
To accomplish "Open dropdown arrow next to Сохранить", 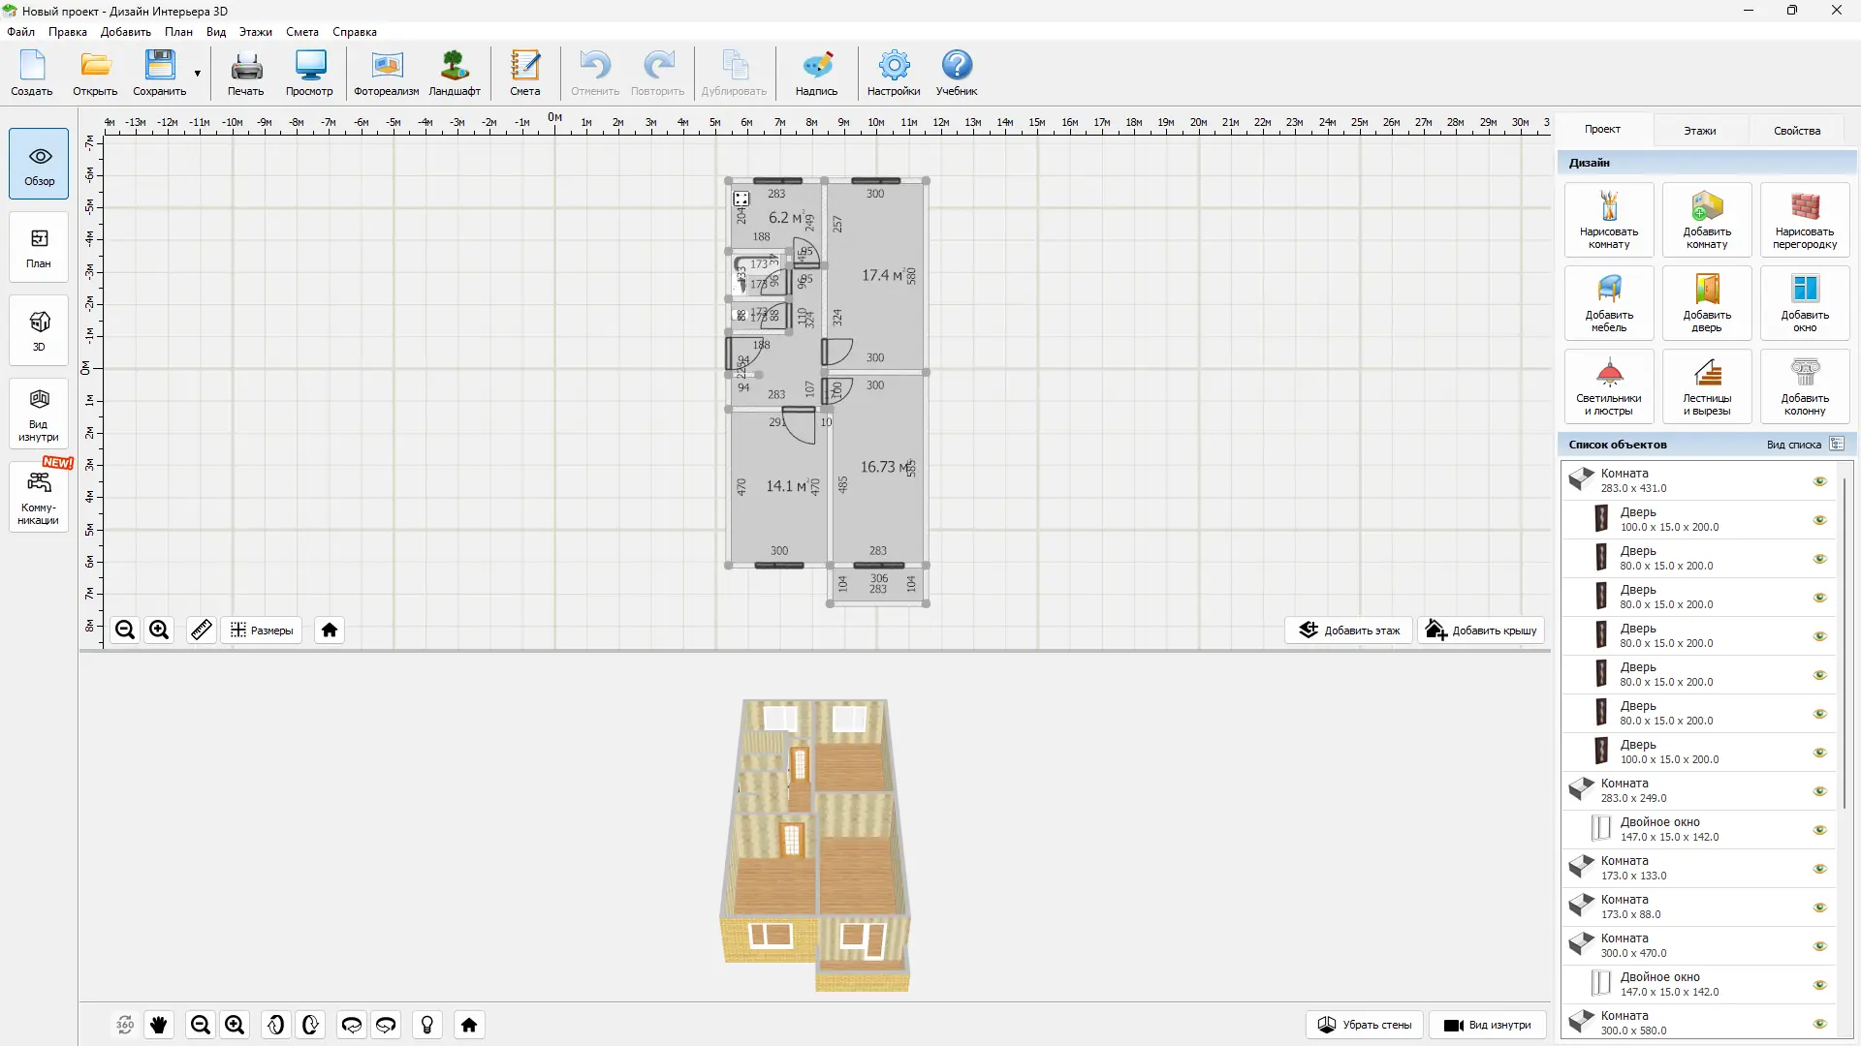I will tap(197, 74).
